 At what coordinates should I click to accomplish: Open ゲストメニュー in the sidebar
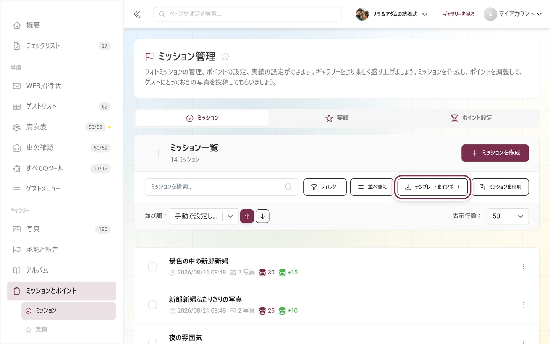point(61,189)
